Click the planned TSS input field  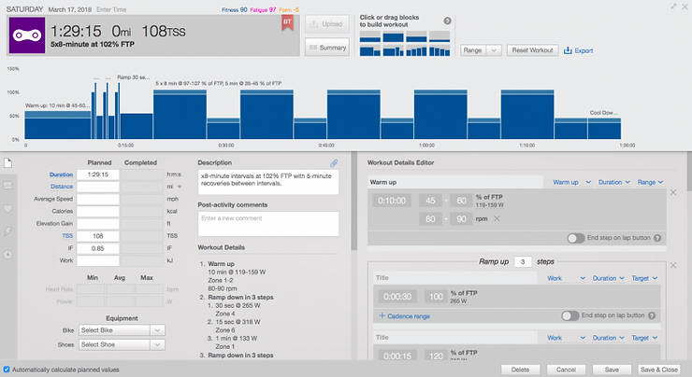pyautogui.click(x=98, y=236)
